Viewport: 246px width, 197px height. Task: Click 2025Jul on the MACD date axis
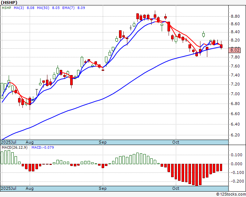tap(9, 188)
